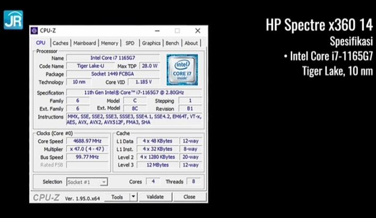The image size is (376, 218).
Task: Click the Core VID value 1.185 V
Action: 144,82
